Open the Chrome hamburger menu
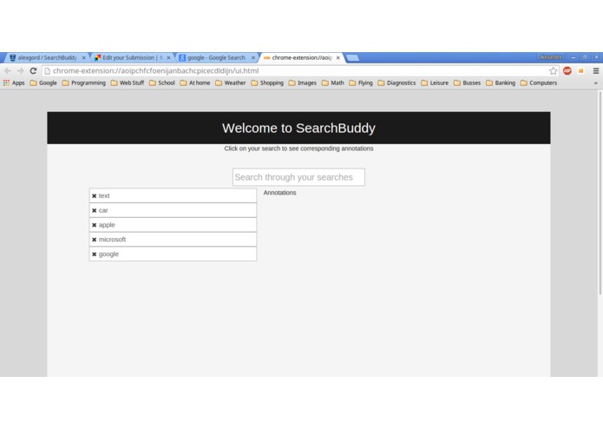This screenshot has height=429, width=603. point(596,71)
